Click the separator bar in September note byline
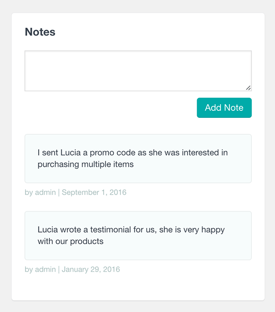Image resolution: width=275 pixels, height=312 pixels. (59, 192)
